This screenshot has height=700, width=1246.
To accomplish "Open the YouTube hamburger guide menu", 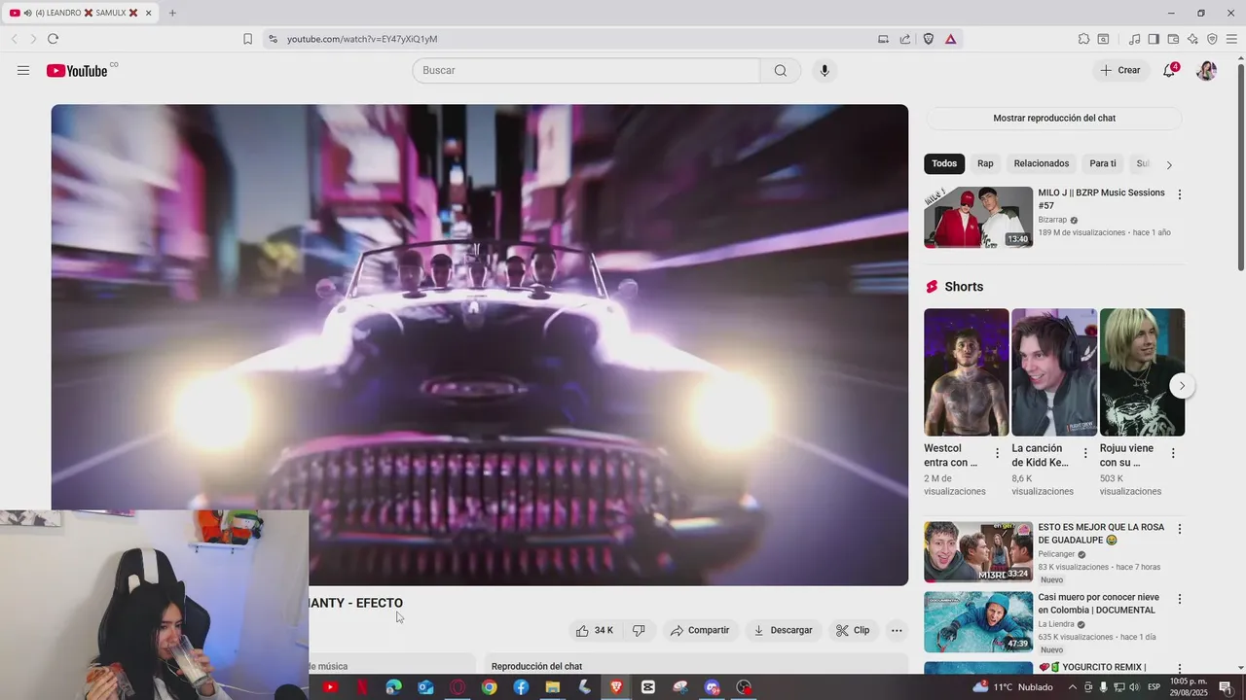I will (23, 70).
